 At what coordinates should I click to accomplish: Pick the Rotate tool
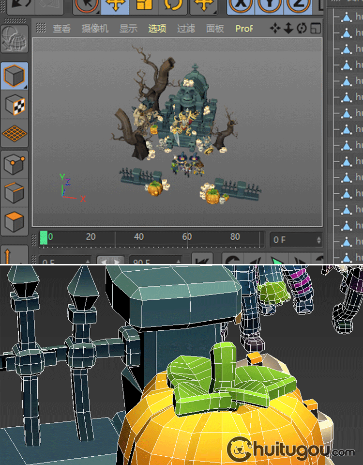pos(173,6)
